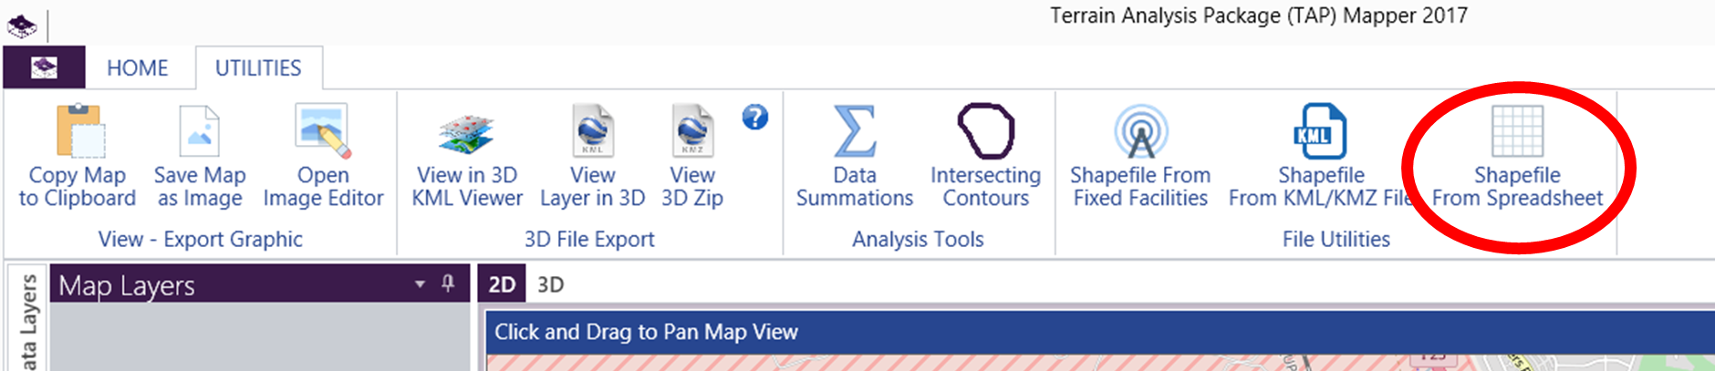1715x371 pixels.
Task: Switch to the HOME ribbon tab
Action: (x=137, y=68)
